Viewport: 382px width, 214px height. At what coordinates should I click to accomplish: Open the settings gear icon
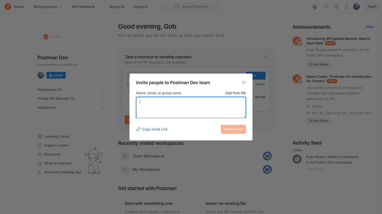coord(336,7)
